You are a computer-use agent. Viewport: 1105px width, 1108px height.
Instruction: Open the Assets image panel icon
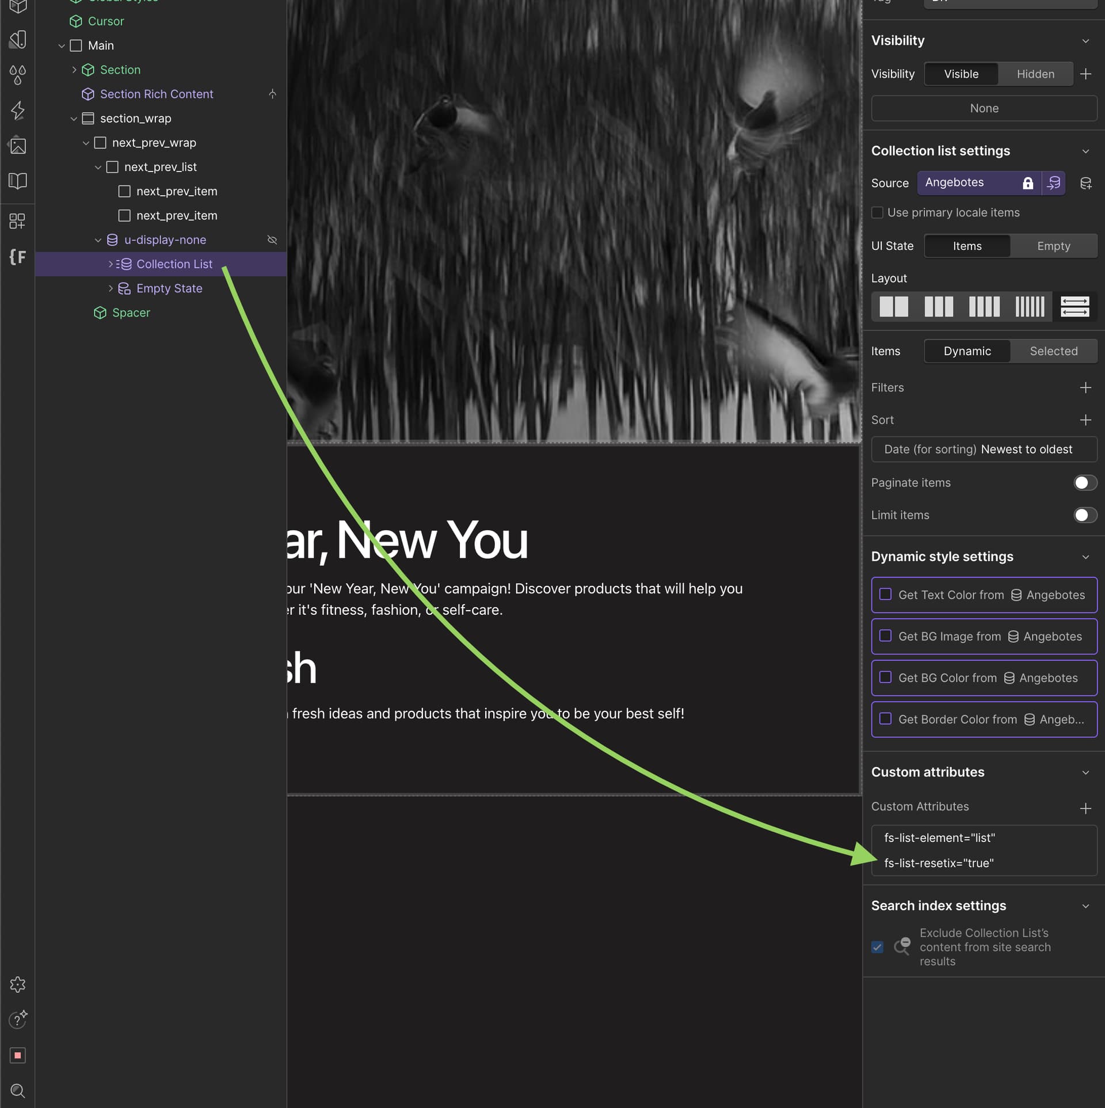point(18,146)
